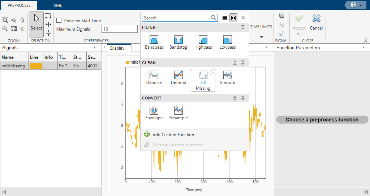The image size is (370, 196).
Task: Apply the Denoise clean function
Action: pyautogui.click(x=154, y=78)
